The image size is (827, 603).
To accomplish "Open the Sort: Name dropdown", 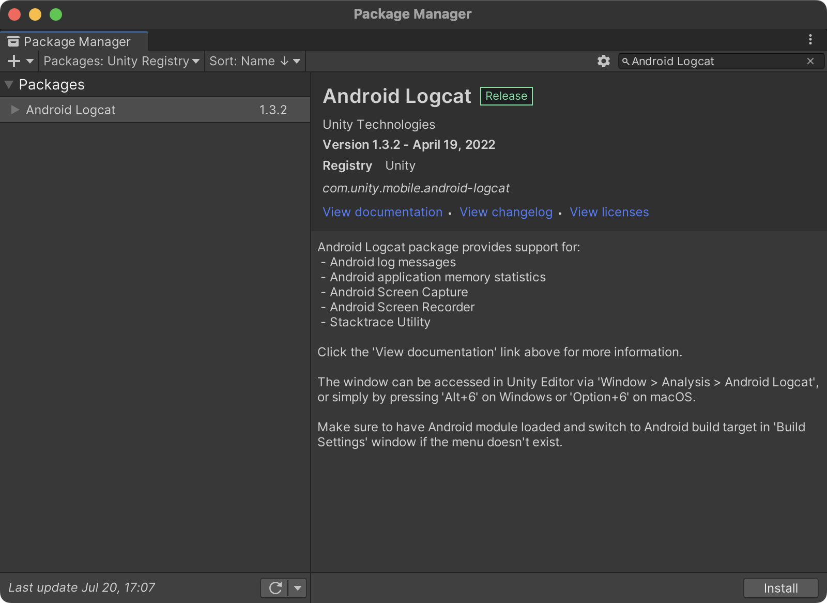I will pos(254,61).
